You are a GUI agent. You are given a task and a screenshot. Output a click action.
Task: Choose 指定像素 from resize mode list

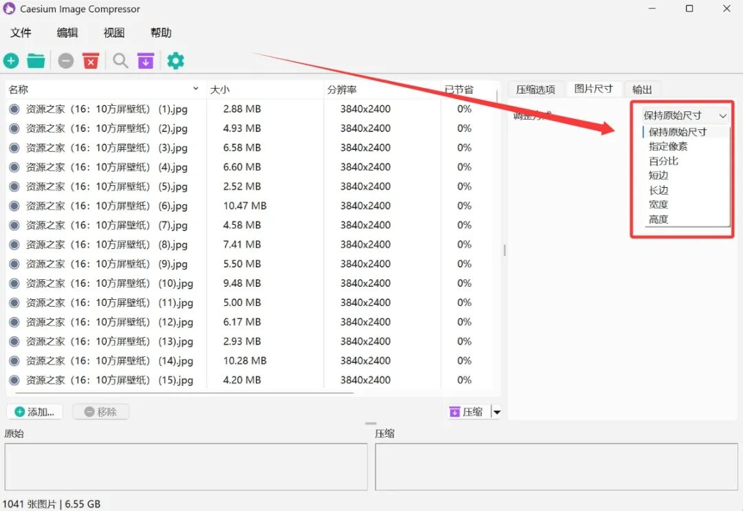[667, 146]
